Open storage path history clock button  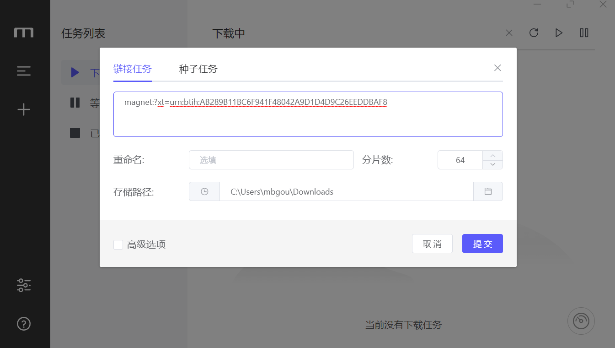pyautogui.click(x=204, y=192)
